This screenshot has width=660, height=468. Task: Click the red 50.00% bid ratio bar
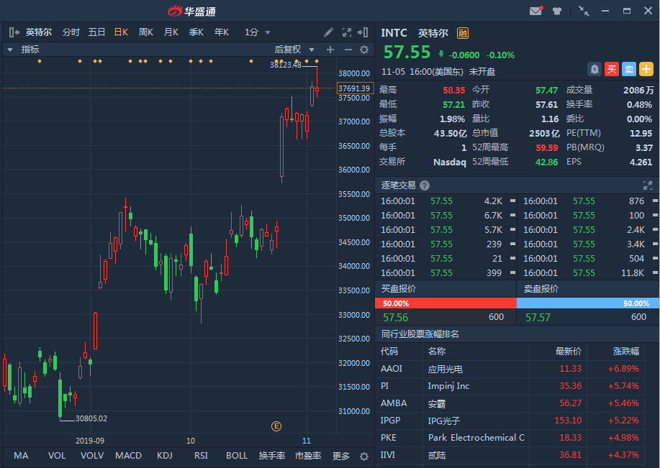pyautogui.click(x=446, y=303)
